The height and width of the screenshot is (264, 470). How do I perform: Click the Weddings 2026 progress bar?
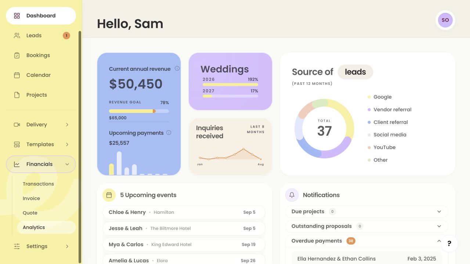230,84
